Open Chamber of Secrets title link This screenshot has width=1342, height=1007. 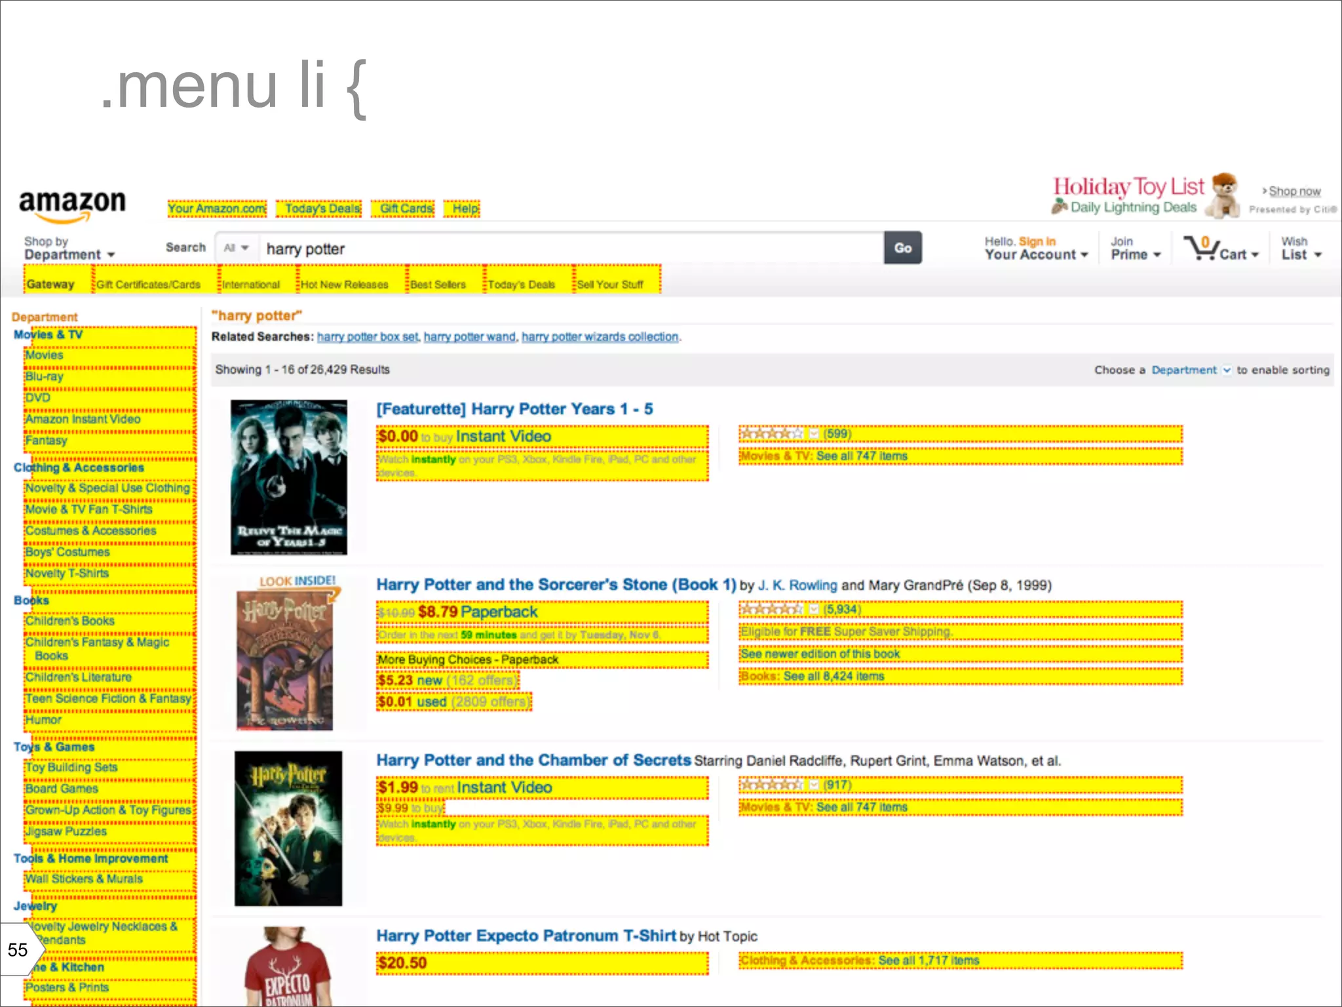533,760
